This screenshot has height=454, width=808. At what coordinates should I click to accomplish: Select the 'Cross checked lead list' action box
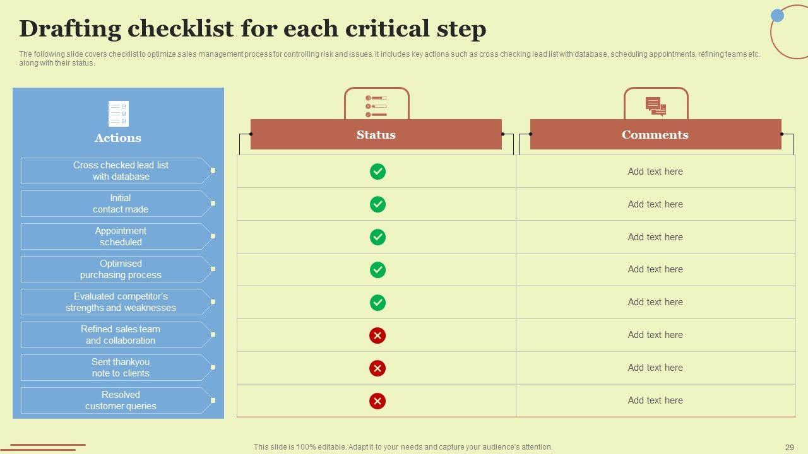117,171
